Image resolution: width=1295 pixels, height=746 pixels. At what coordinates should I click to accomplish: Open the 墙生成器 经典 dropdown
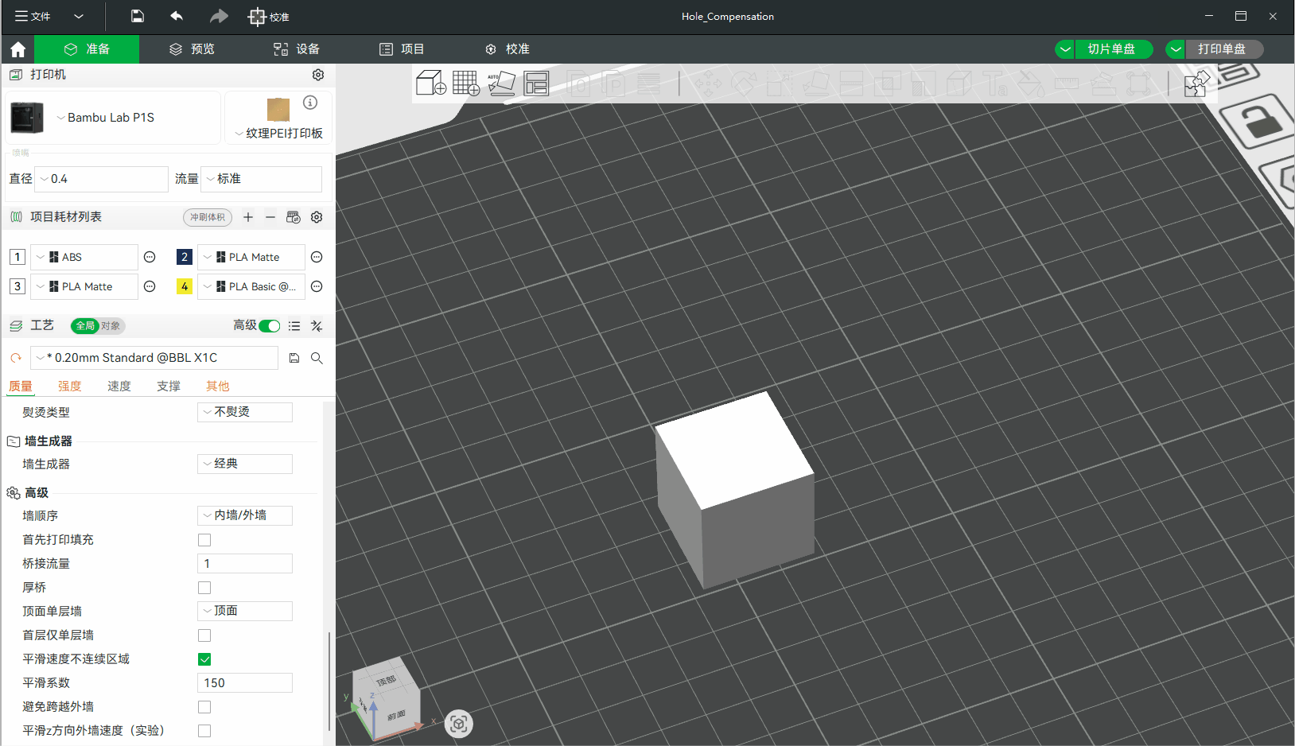click(245, 464)
